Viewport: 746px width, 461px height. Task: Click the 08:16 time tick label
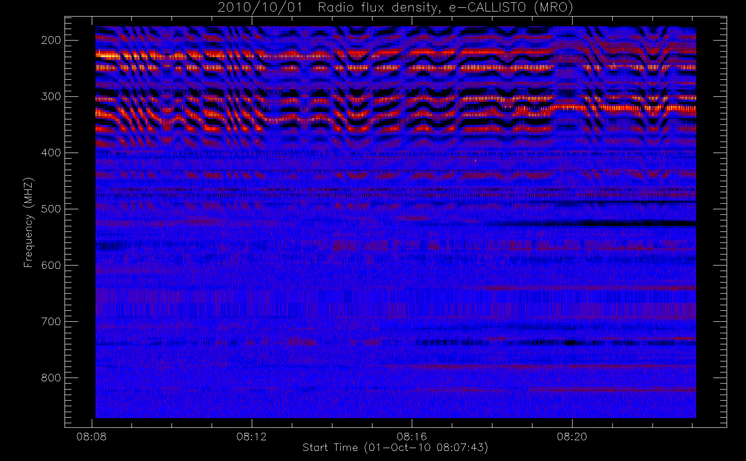click(412, 437)
